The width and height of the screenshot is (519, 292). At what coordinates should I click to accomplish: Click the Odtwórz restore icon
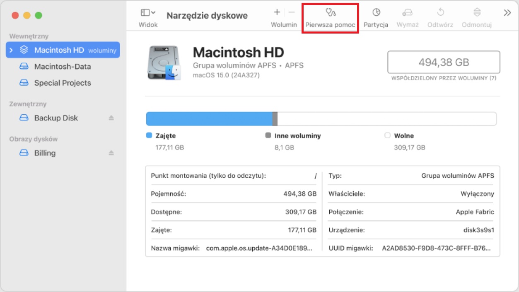440,12
